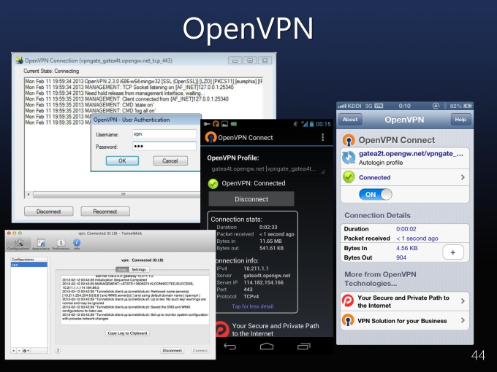Click the Duration value 0:00:02 on iOS
The image size is (497, 372).
pos(406,229)
